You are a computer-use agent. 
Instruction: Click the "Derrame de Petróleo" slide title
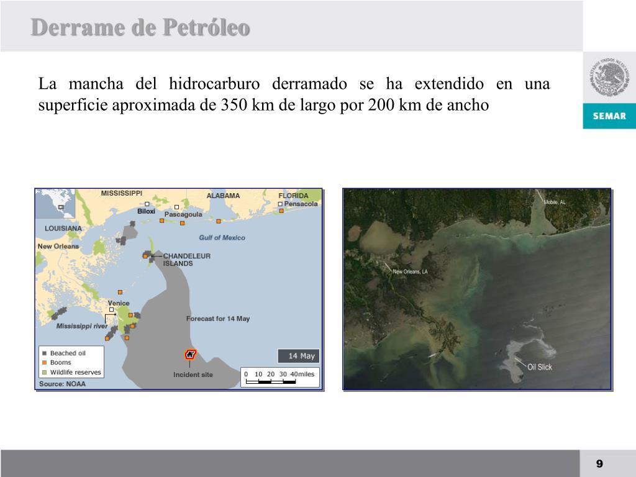pos(140,27)
